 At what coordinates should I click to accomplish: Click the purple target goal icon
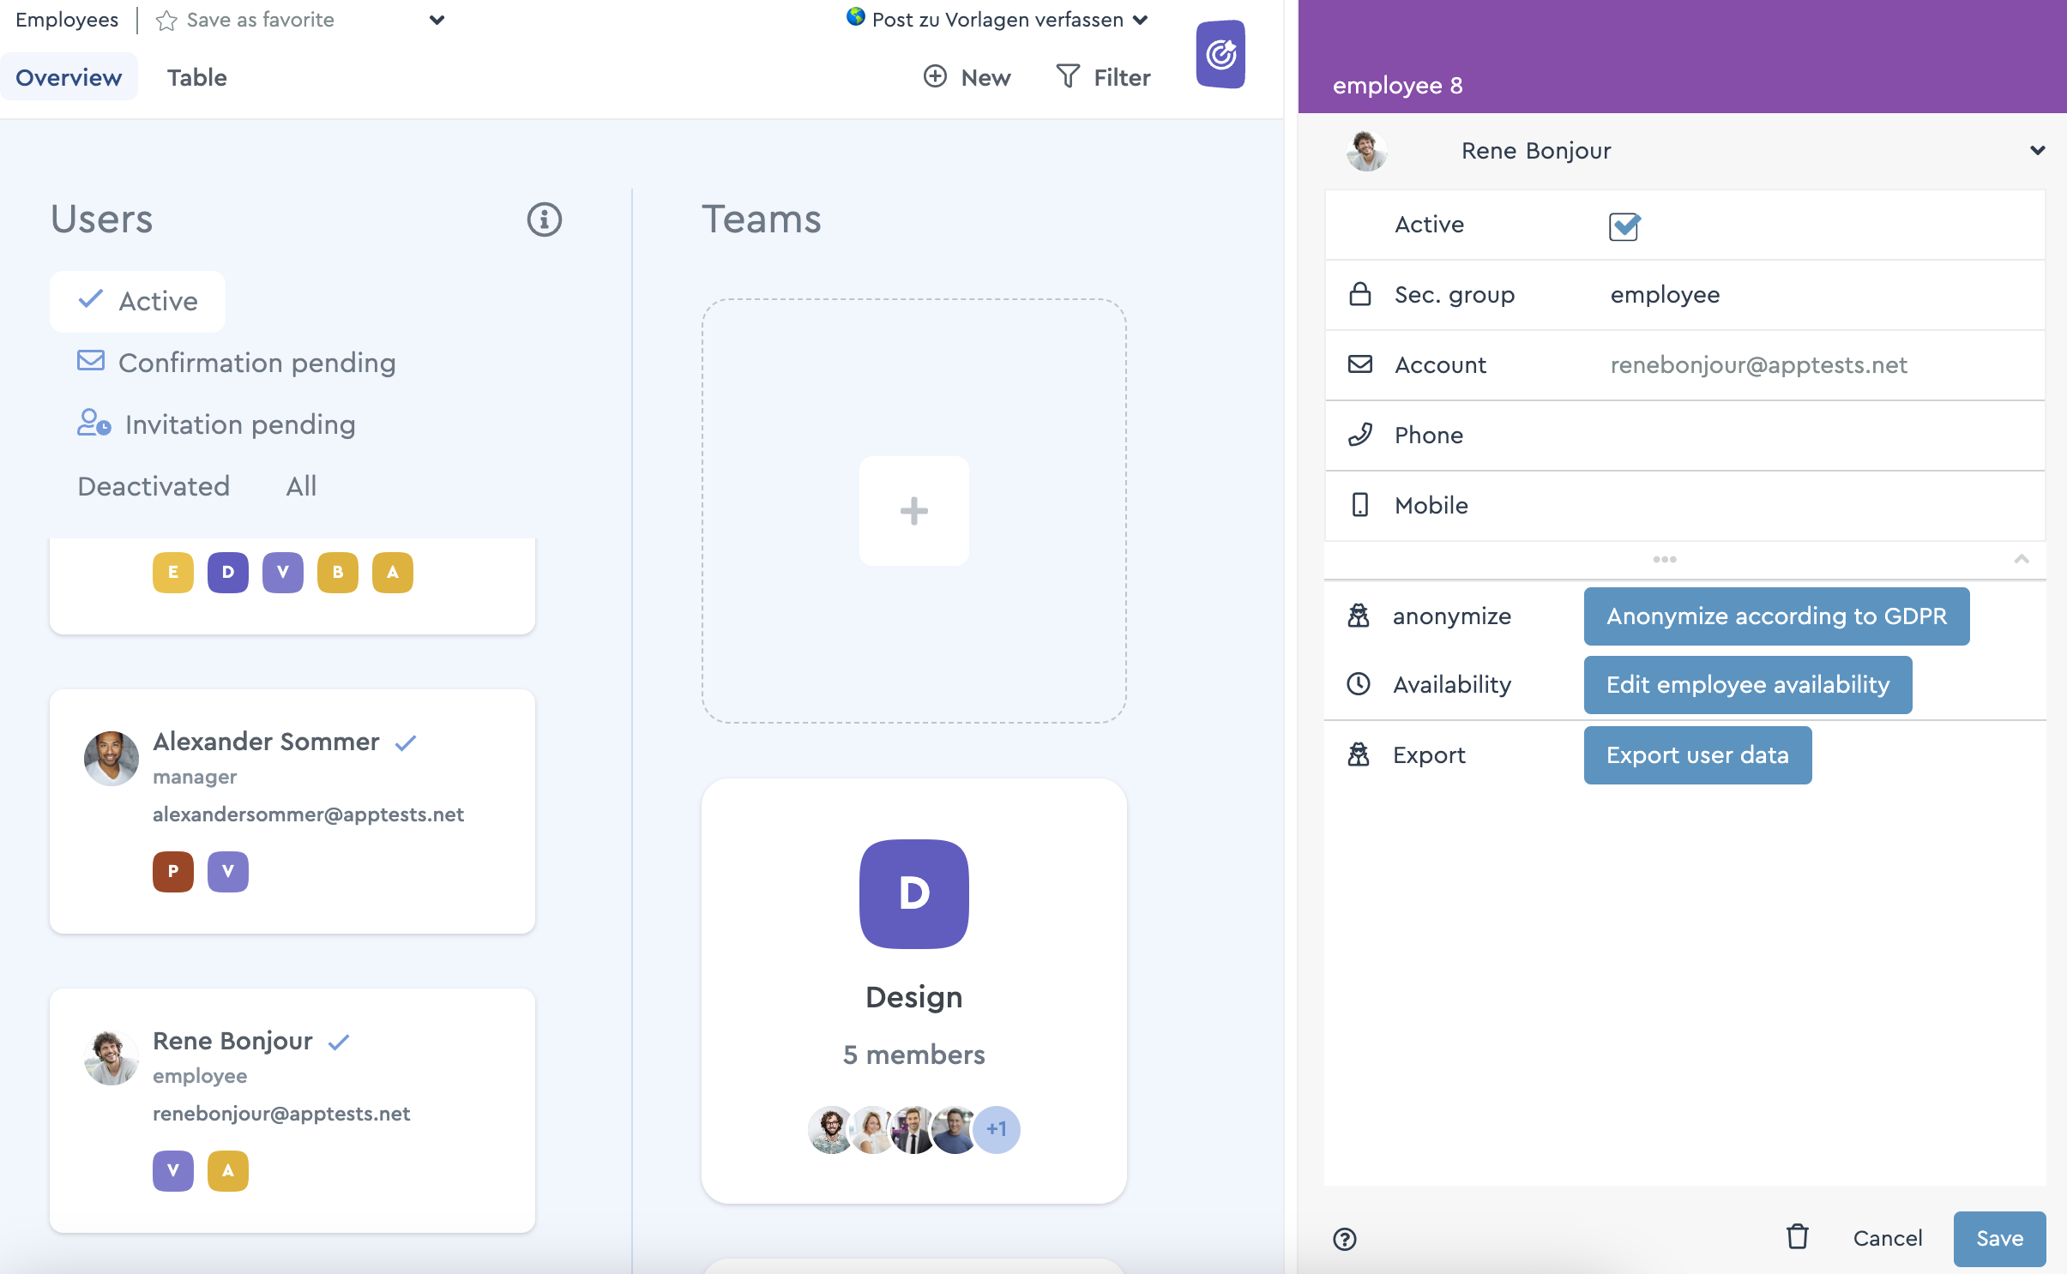[1220, 55]
